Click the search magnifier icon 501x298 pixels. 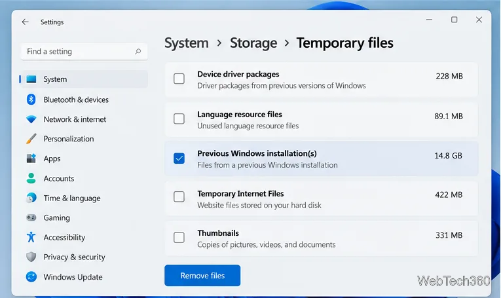138,52
